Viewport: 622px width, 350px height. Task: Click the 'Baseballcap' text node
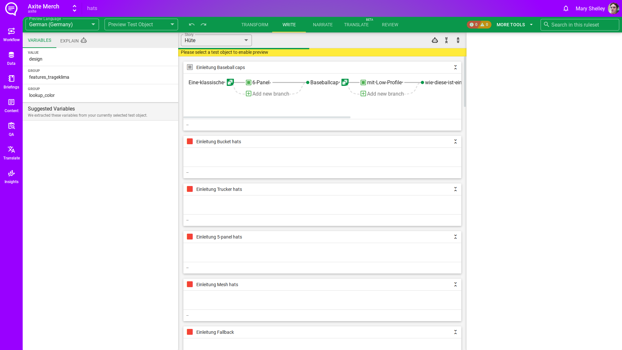(x=325, y=83)
